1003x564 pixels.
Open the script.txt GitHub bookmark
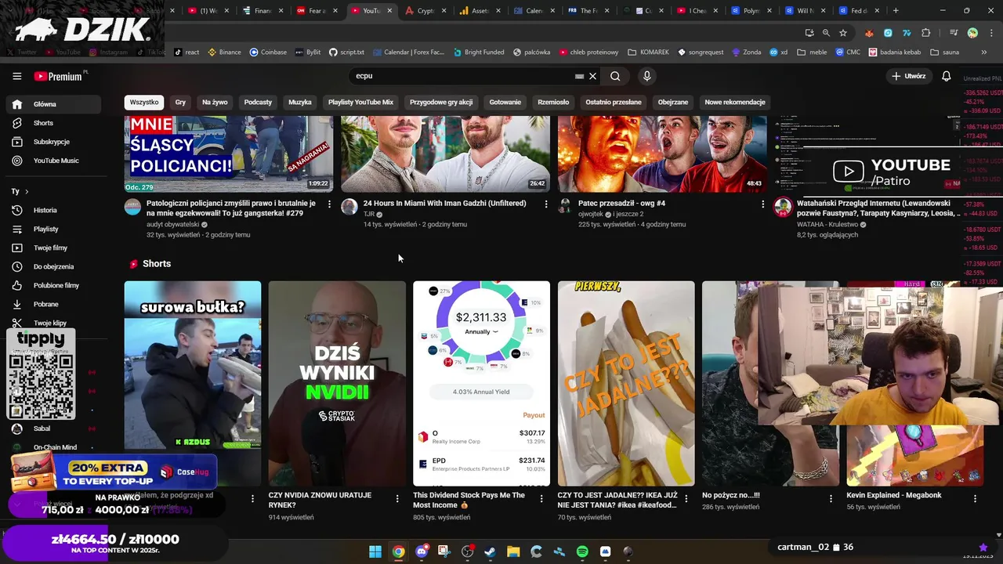(x=346, y=52)
